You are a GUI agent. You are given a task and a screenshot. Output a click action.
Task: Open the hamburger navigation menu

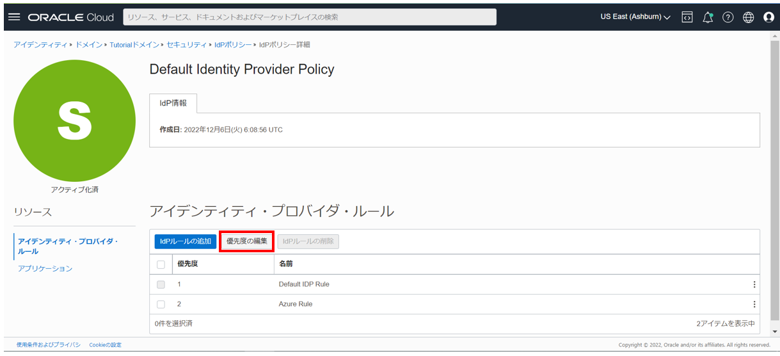point(14,17)
